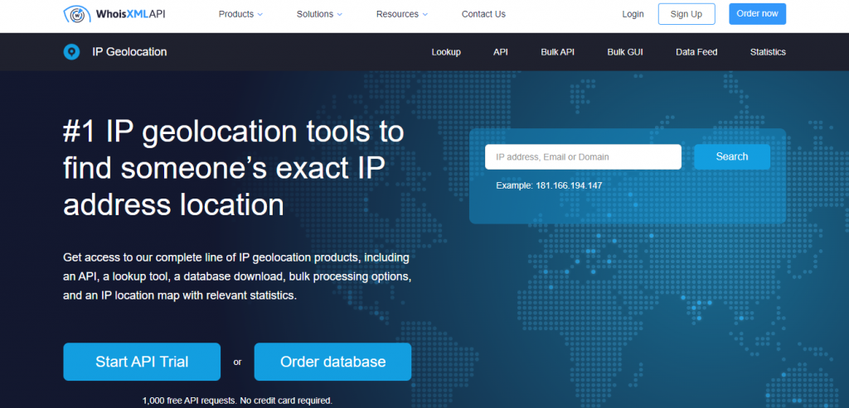Open the Bulk GUI tab

point(624,52)
